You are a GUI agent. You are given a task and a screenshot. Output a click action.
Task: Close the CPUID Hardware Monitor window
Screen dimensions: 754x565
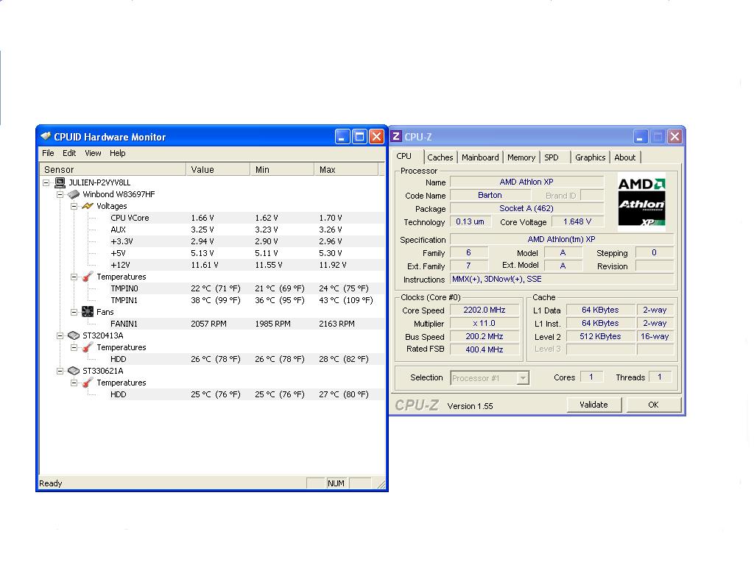point(376,137)
